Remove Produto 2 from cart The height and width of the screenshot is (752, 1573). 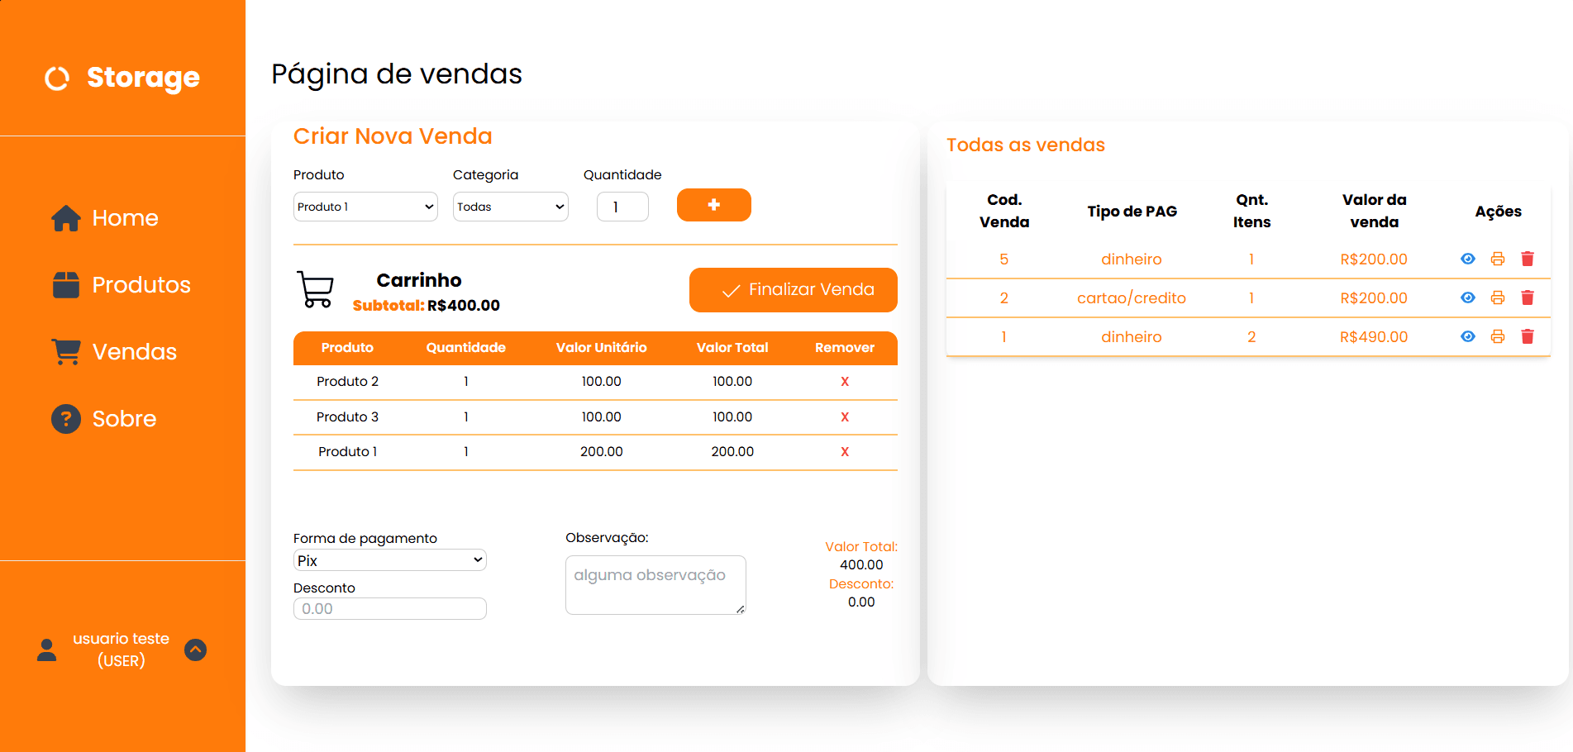tap(845, 382)
